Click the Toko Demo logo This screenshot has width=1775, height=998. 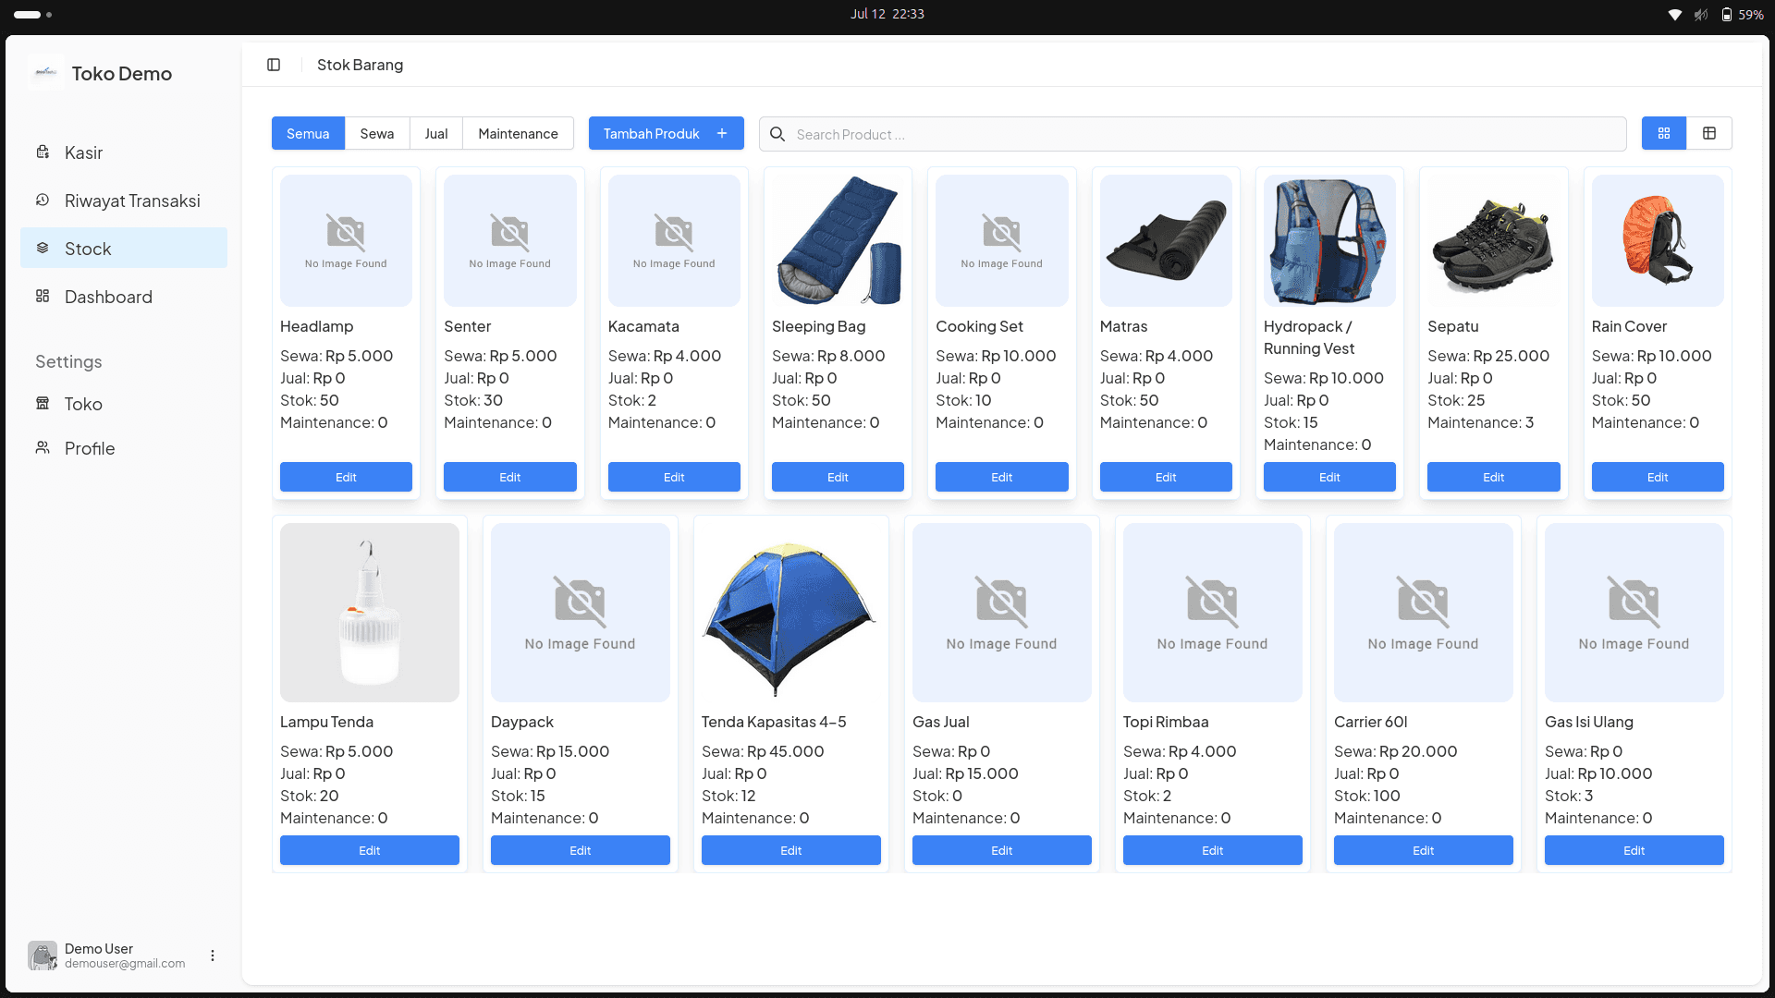[x=45, y=73]
